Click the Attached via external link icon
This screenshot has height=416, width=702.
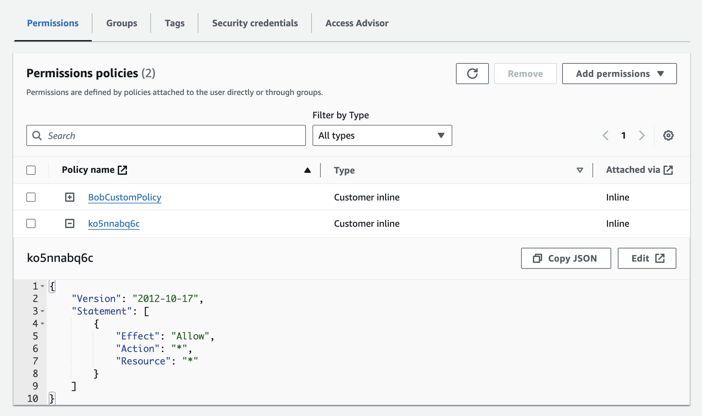[668, 170]
